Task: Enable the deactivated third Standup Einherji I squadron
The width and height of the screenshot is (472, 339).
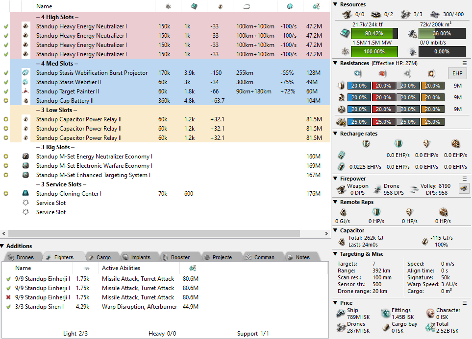Action: tap(8, 297)
